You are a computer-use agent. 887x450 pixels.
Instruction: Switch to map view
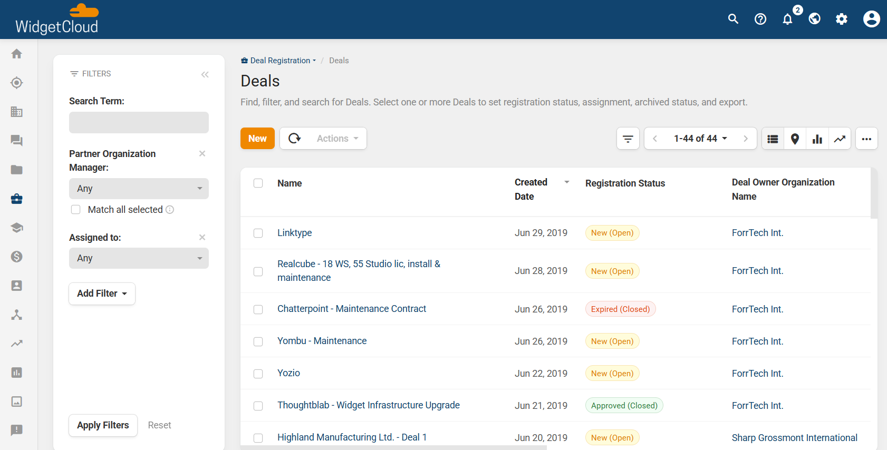795,139
